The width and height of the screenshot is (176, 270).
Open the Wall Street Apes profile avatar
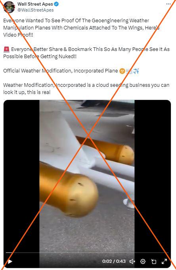9,7
